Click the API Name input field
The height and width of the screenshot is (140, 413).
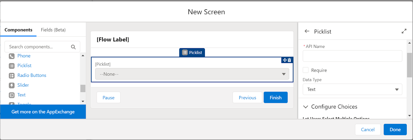point(352,56)
